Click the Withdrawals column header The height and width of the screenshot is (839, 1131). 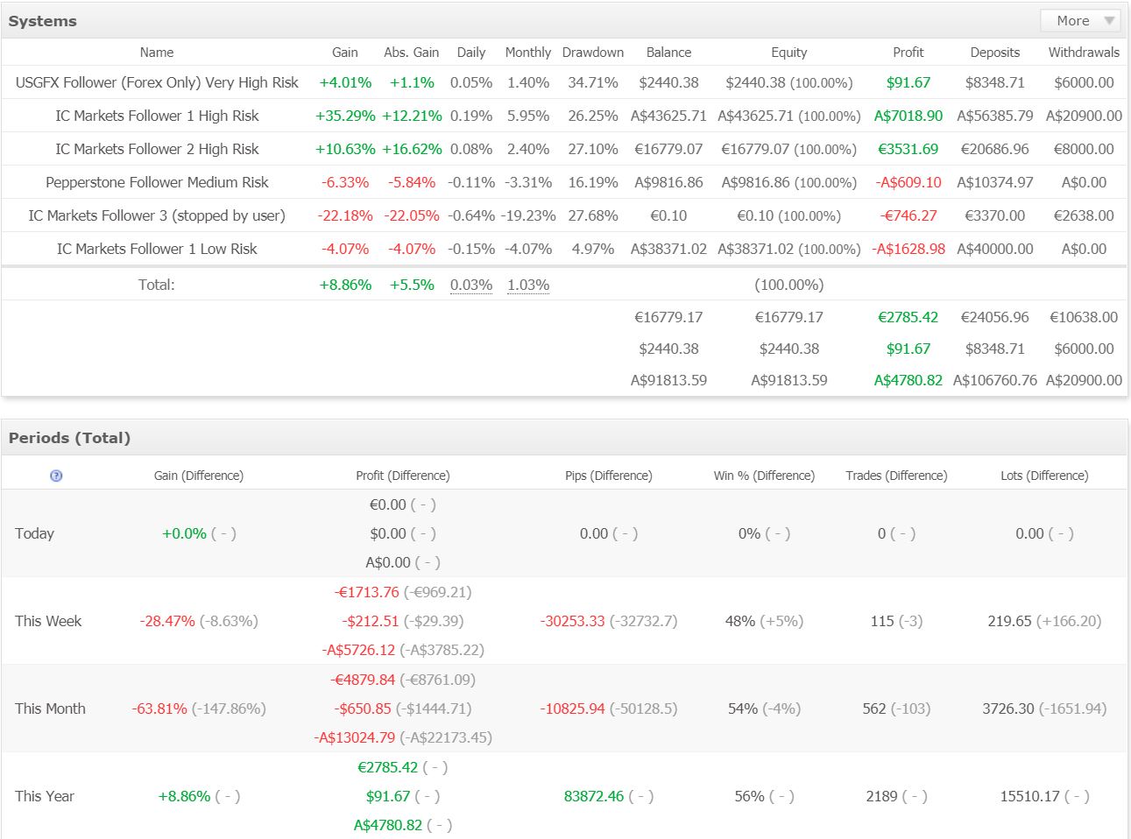coord(1084,53)
